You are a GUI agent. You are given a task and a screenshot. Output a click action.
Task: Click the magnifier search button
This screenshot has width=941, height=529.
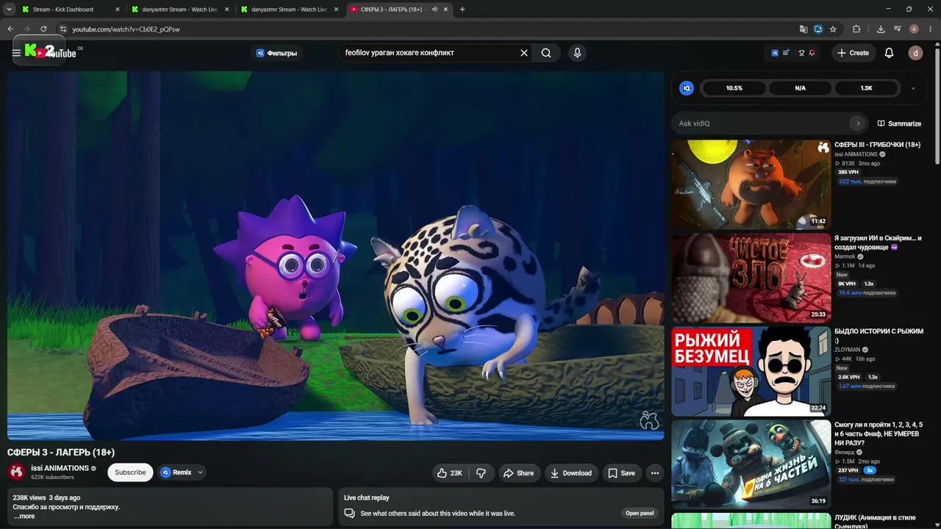pyautogui.click(x=546, y=53)
